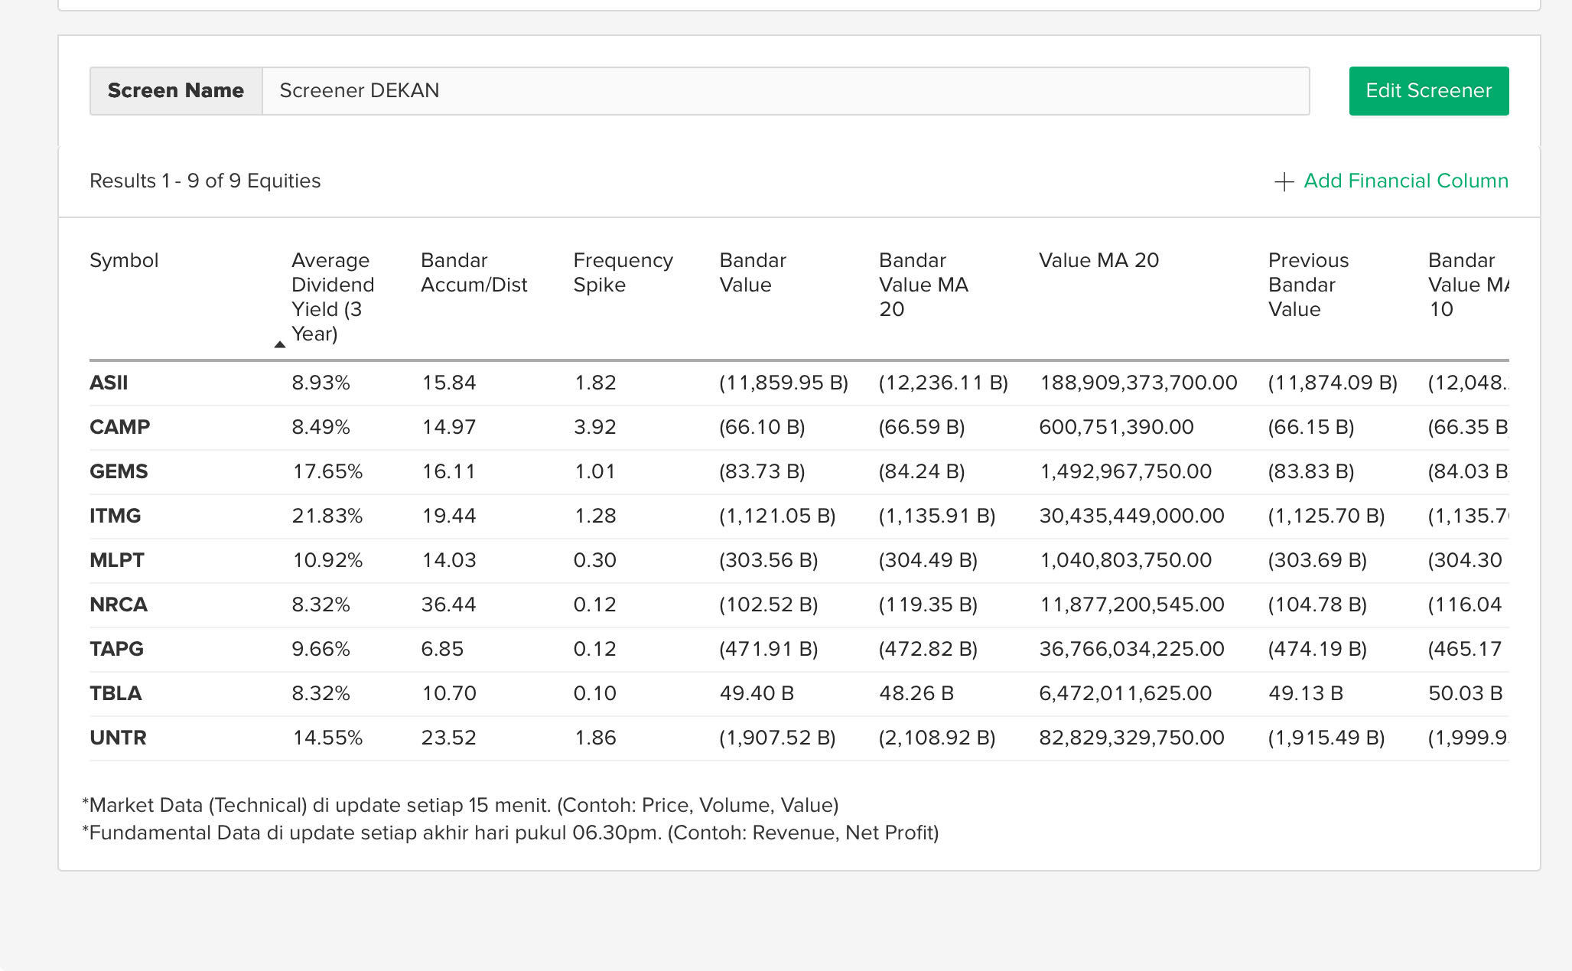Select UNTR Bandar Value MA 20 (2,108.92 B)
Screen dimensions: 1572x971
click(x=937, y=738)
